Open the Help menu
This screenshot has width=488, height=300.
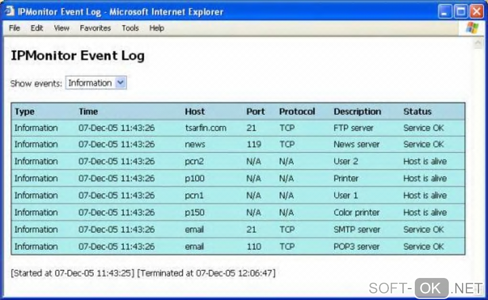pyautogui.click(x=156, y=28)
